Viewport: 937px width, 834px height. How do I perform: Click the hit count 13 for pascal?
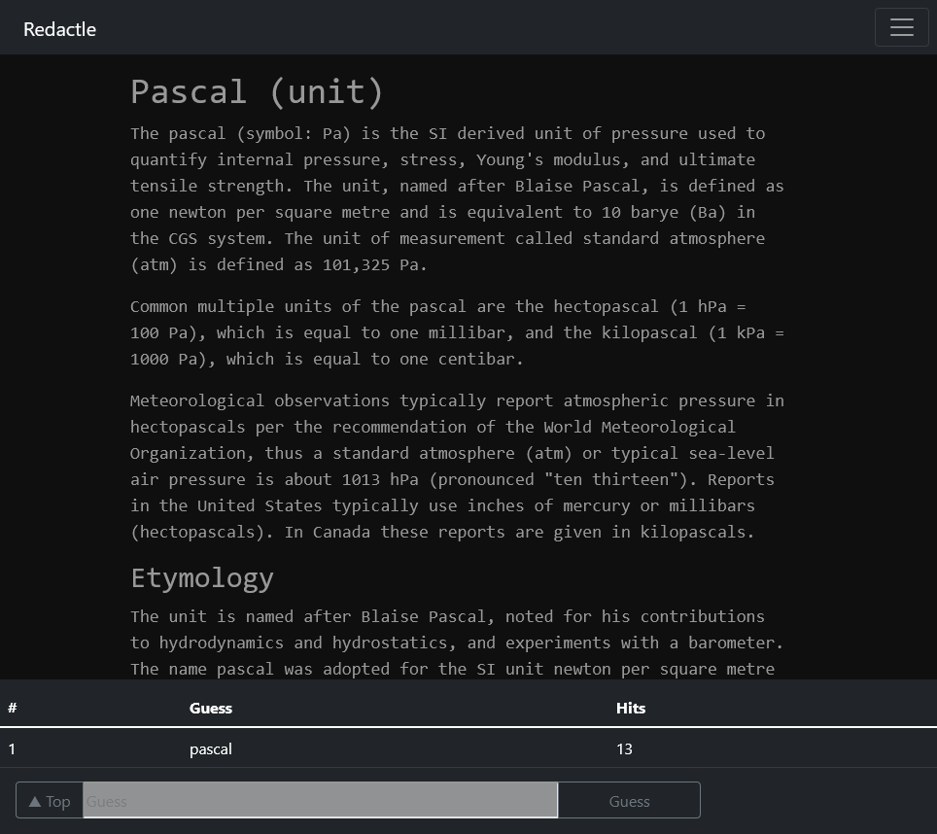624,748
